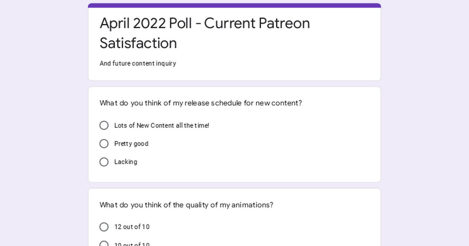469x246 pixels.
Task: Click the "12 out of 10" label text
Action: (132, 227)
